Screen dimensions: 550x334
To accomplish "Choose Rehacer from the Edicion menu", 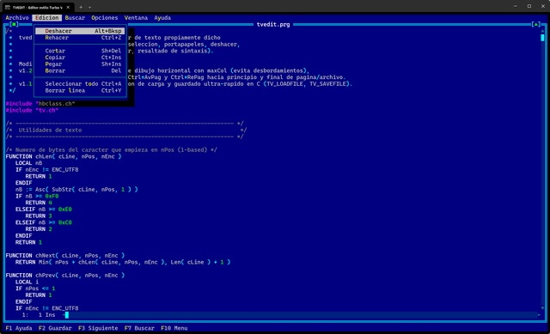I will pos(80,38).
